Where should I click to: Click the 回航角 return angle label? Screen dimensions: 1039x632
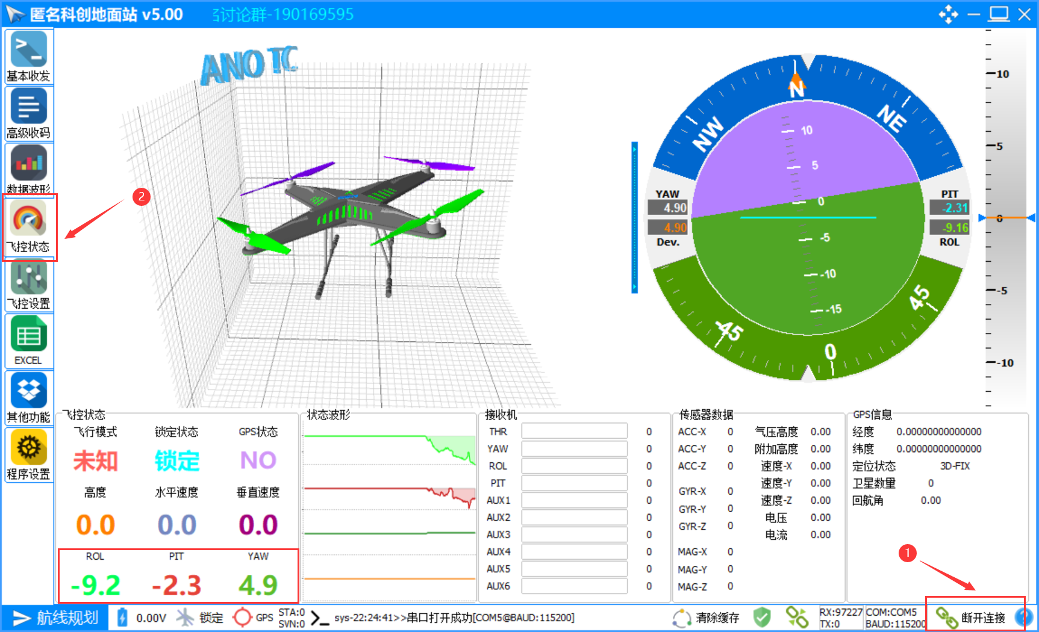pos(868,500)
